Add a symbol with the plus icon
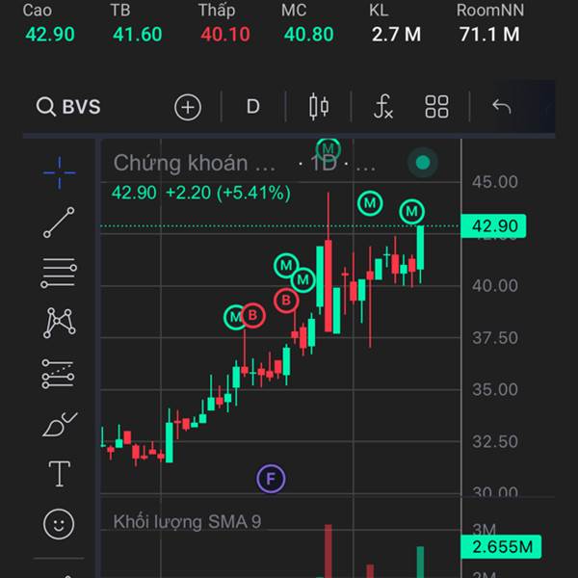The image size is (578, 578). pos(188,107)
